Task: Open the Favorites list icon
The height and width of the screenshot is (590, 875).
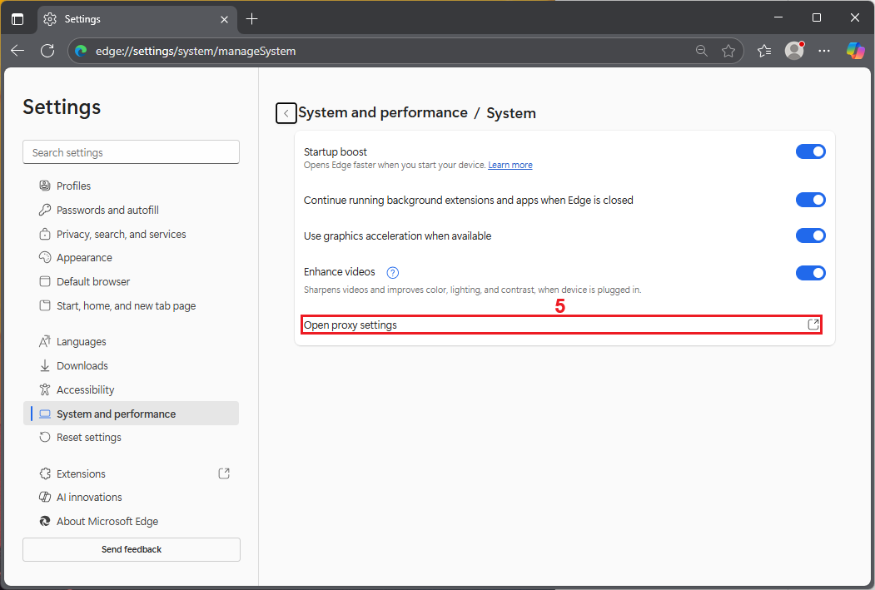Action: [764, 51]
